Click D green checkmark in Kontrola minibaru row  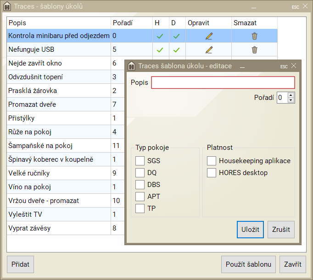click(176, 36)
